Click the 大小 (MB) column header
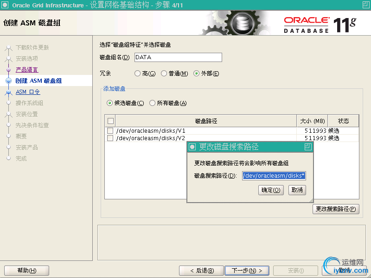Screen dimensions: 371x278 tap(312, 121)
